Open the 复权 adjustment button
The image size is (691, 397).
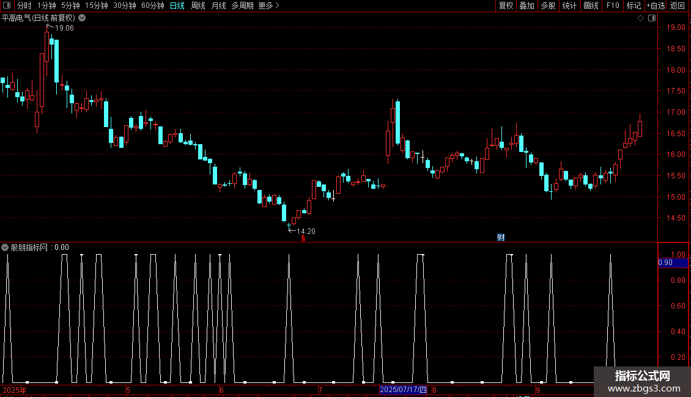click(506, 5)
